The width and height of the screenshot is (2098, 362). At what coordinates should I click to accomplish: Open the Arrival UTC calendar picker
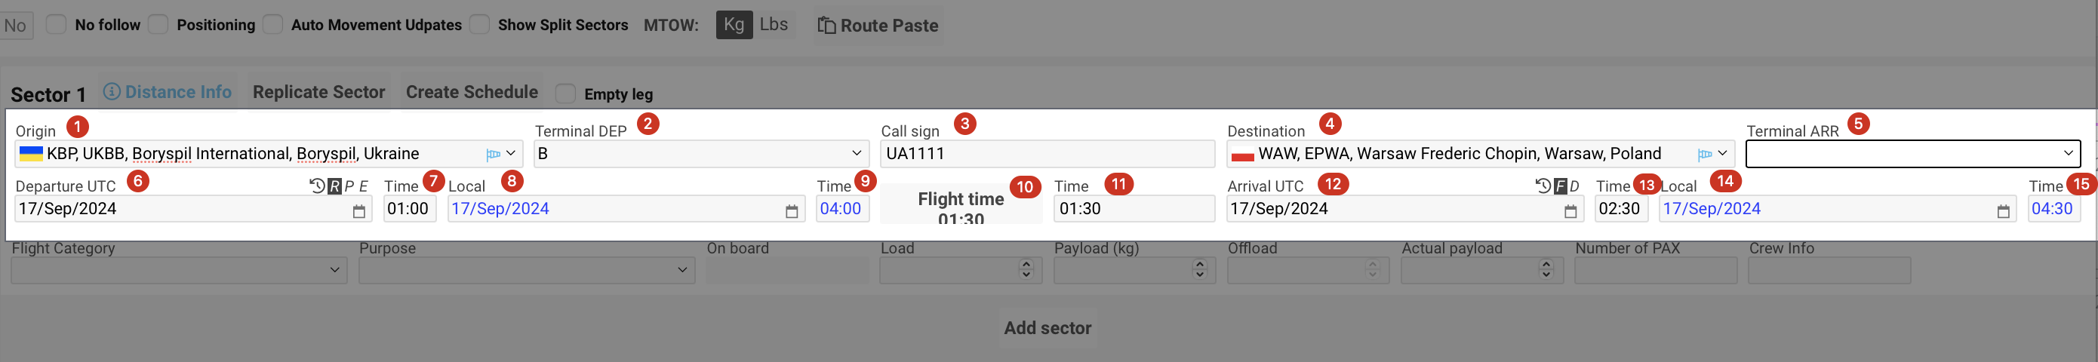click(1570, 211)
